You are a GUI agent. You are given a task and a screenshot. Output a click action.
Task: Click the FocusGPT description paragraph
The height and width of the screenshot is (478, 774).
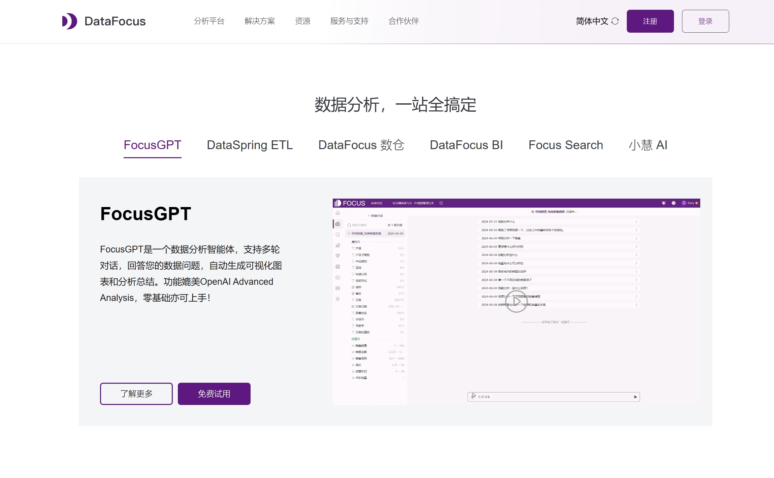pyautogui.click(x=191, y=273)
